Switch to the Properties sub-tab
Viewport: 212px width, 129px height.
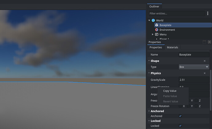[x=156, y=47]
